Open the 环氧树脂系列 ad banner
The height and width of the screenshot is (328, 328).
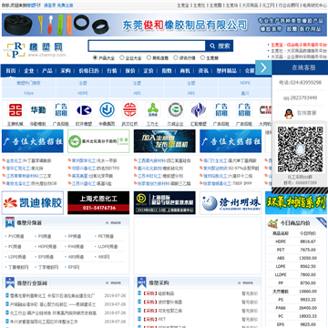coord(296,203)
